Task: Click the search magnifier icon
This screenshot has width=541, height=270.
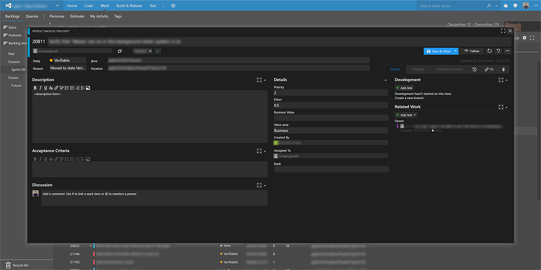Action: pyautogui.click(x=489, y=6)
